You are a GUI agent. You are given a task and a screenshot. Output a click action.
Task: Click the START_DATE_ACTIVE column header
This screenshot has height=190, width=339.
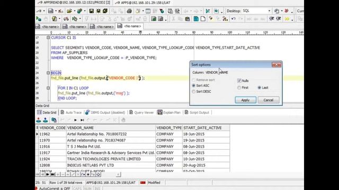tap(206, 128)
